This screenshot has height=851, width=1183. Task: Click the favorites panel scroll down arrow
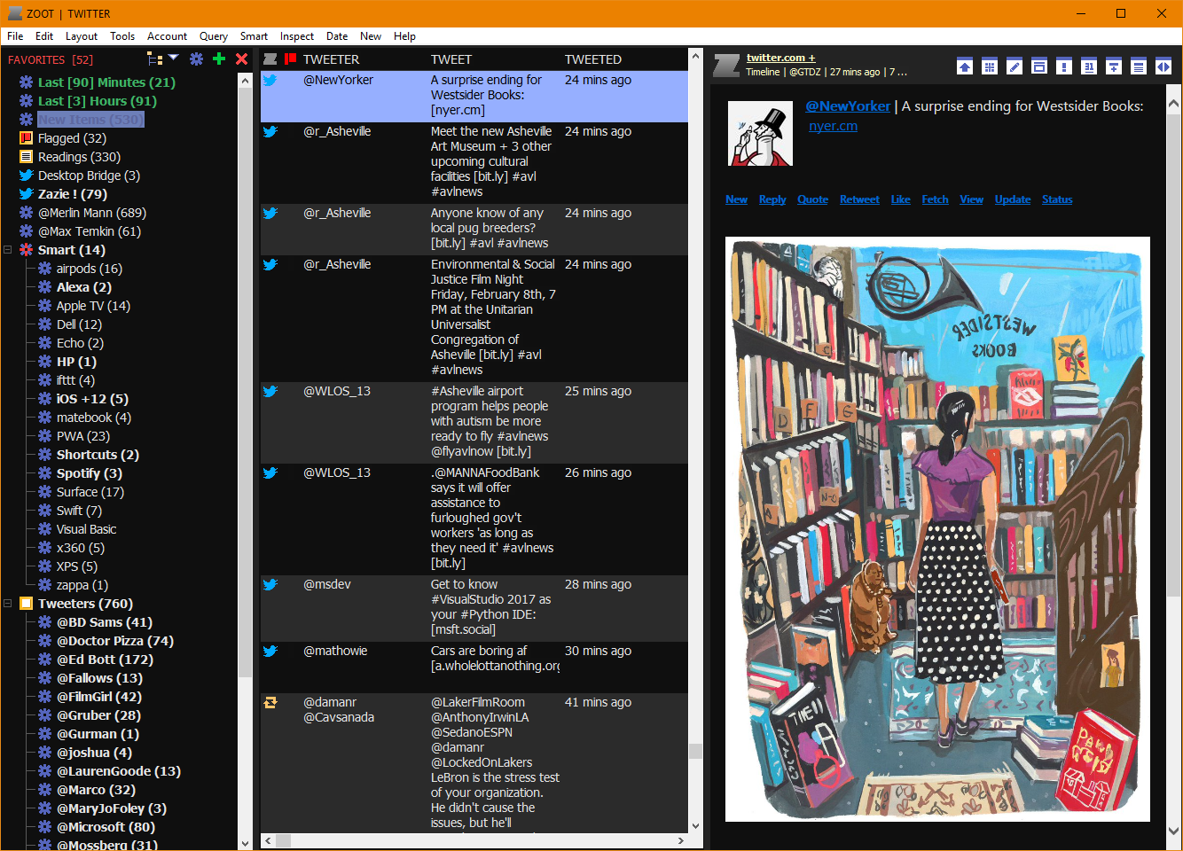(x=245, y=843)
